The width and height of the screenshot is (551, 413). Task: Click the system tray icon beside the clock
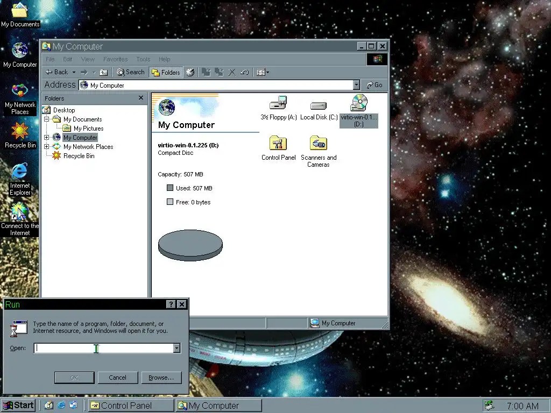click(x=489, y=405)
